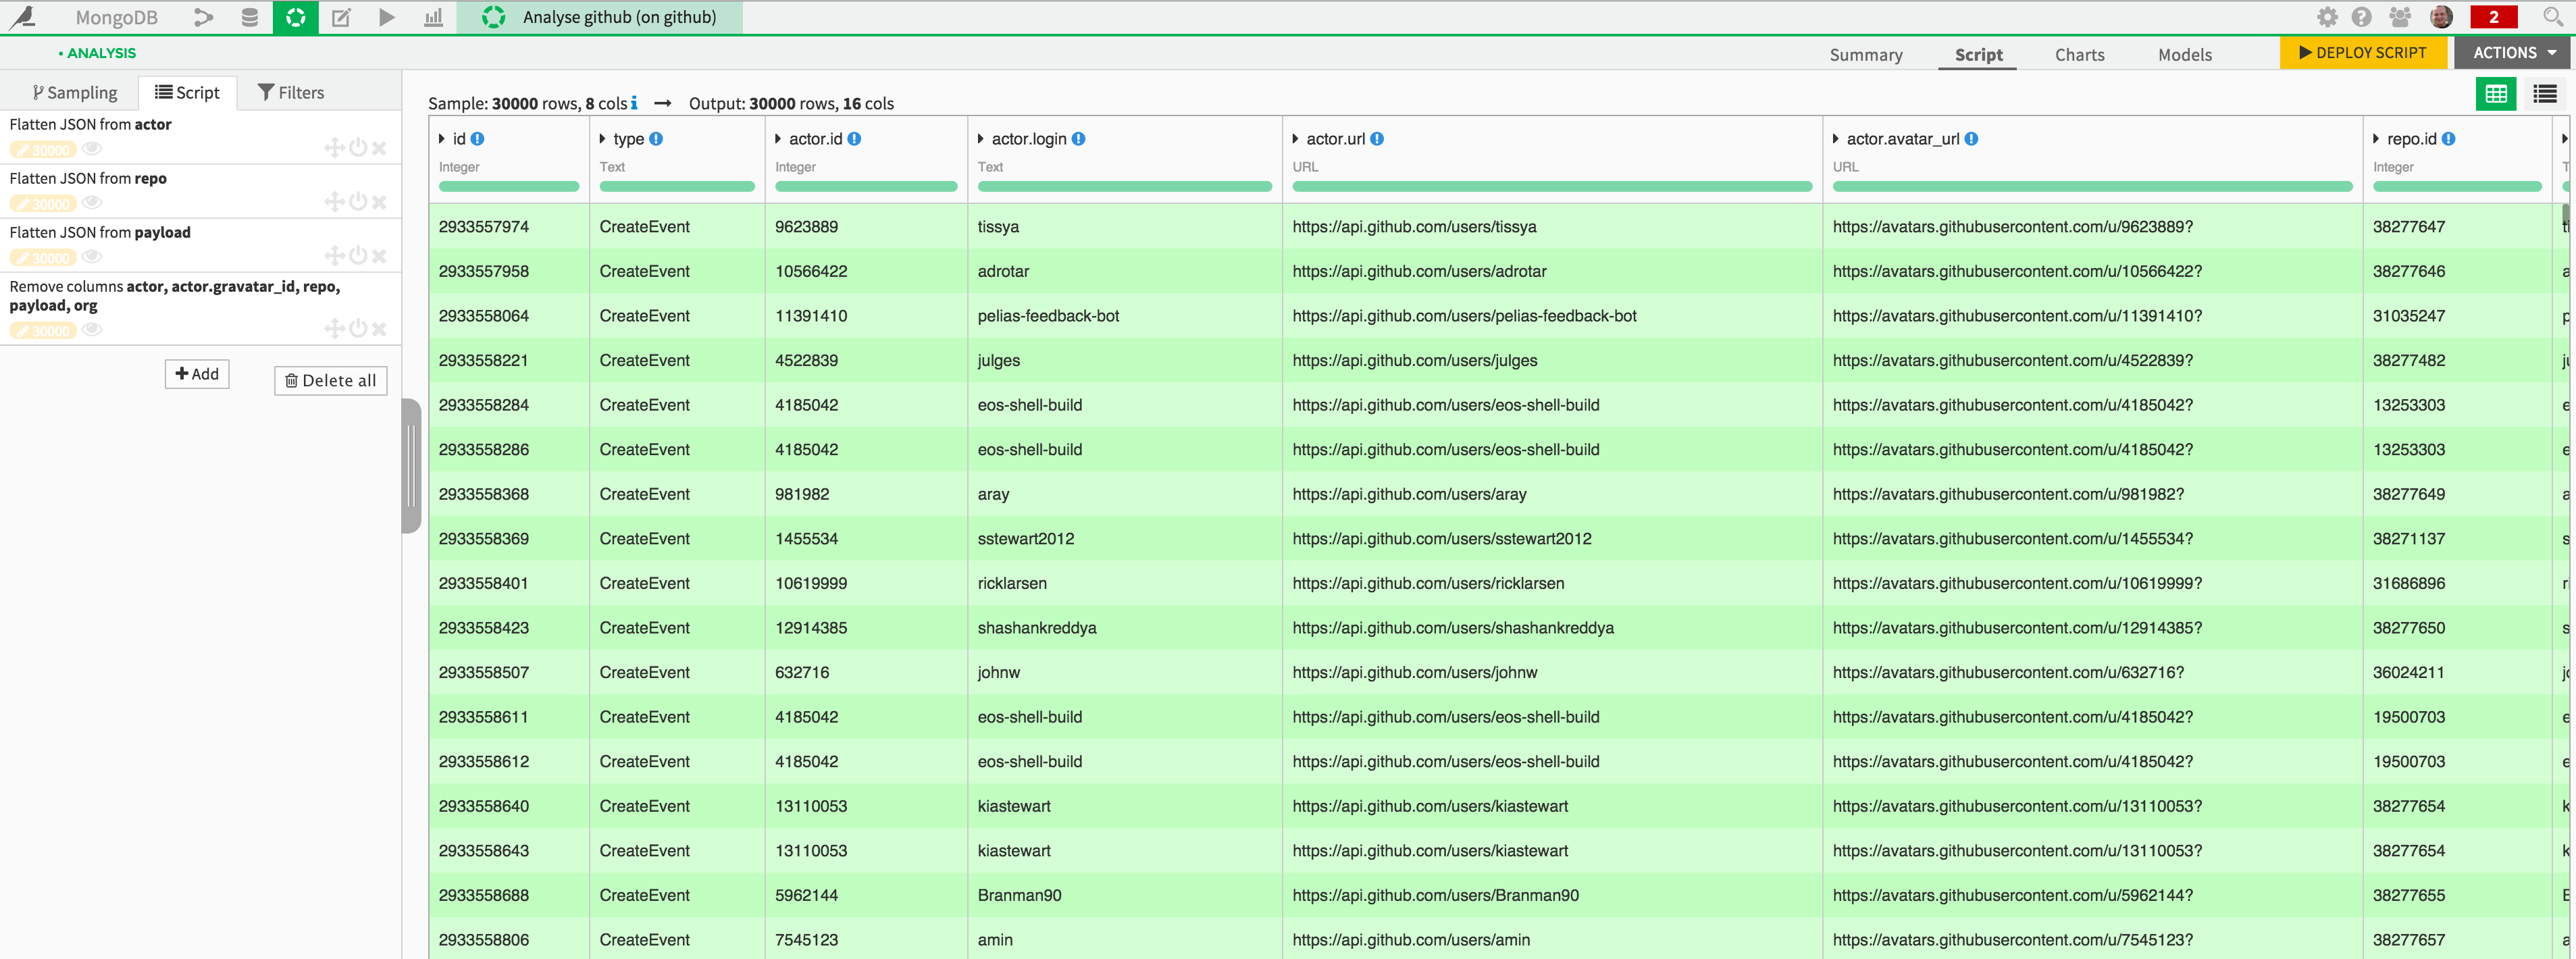This screenshot has height=959, width=2576.
Task: Toggle preview eye for Remove columns step
Action: [92, 330]
